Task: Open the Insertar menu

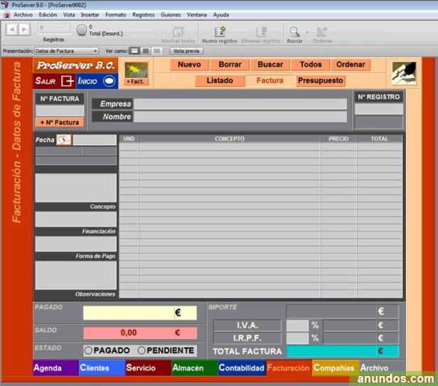Action: coord(90,15)
